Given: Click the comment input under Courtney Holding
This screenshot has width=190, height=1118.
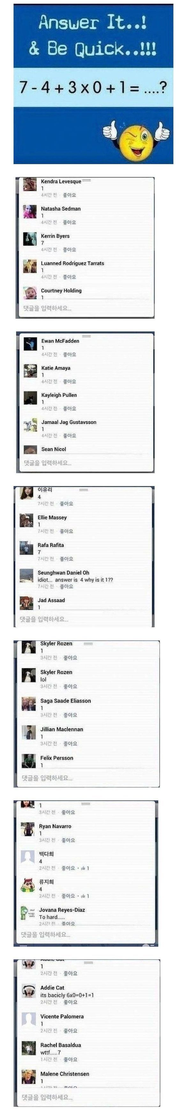Looking at the screenshot, I should click(85, 308).
